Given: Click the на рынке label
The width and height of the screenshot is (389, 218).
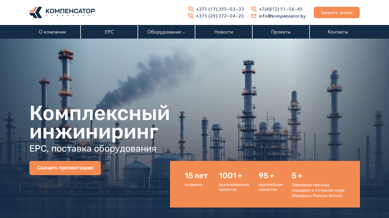Looking at the screenshot, I should point(193,185).
